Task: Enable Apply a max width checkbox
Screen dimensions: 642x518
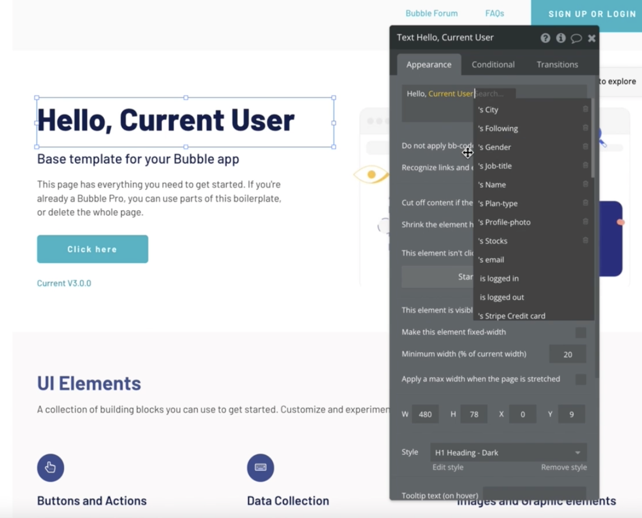Action: coord(580,379)
